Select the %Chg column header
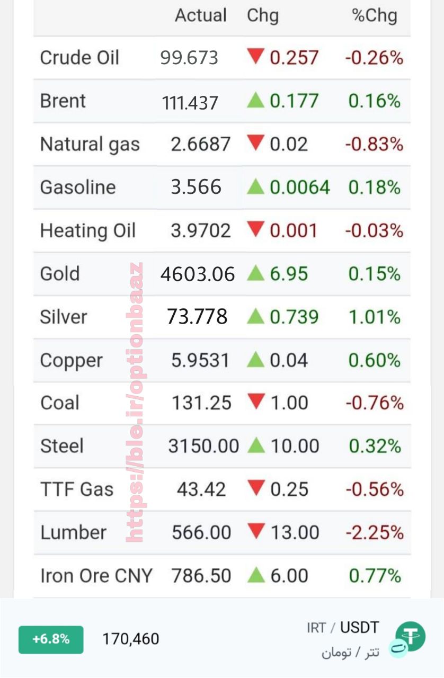444x678 pixels. [x=375, y=16]
